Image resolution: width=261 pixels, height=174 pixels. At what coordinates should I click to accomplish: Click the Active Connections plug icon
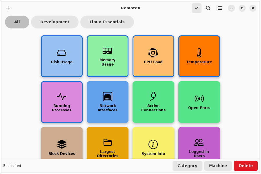click(x=153, y=97)
